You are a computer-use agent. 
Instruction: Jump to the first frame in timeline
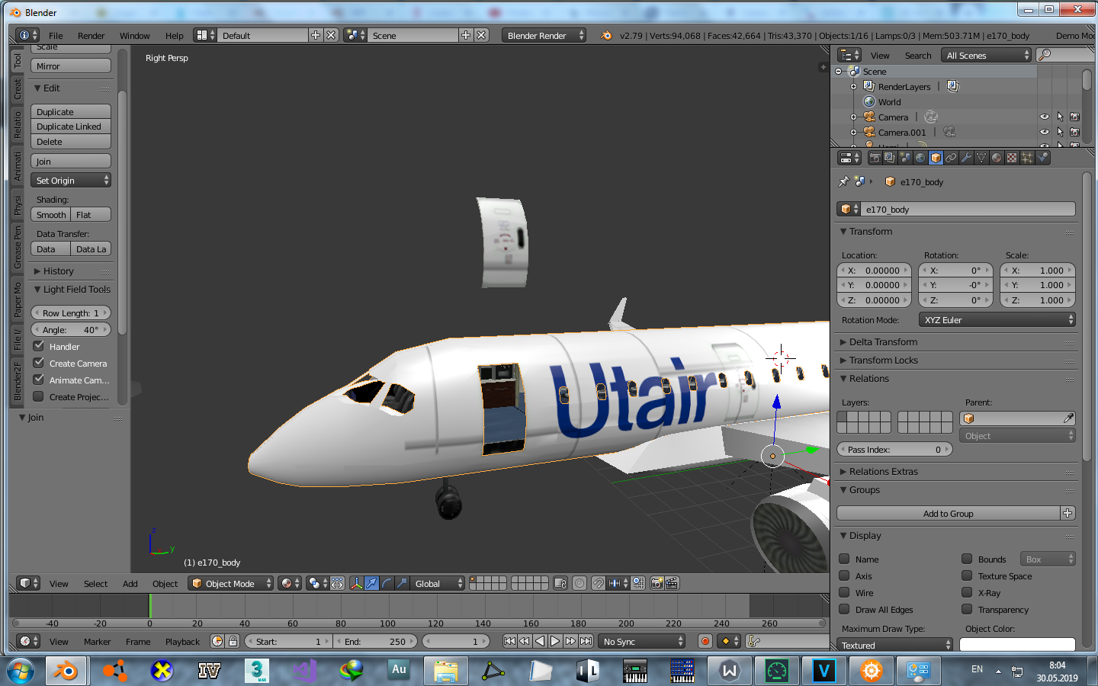509,641
